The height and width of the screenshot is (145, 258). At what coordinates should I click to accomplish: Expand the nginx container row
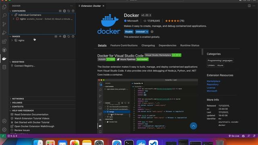pyautogui.click(x=13, y=19)
